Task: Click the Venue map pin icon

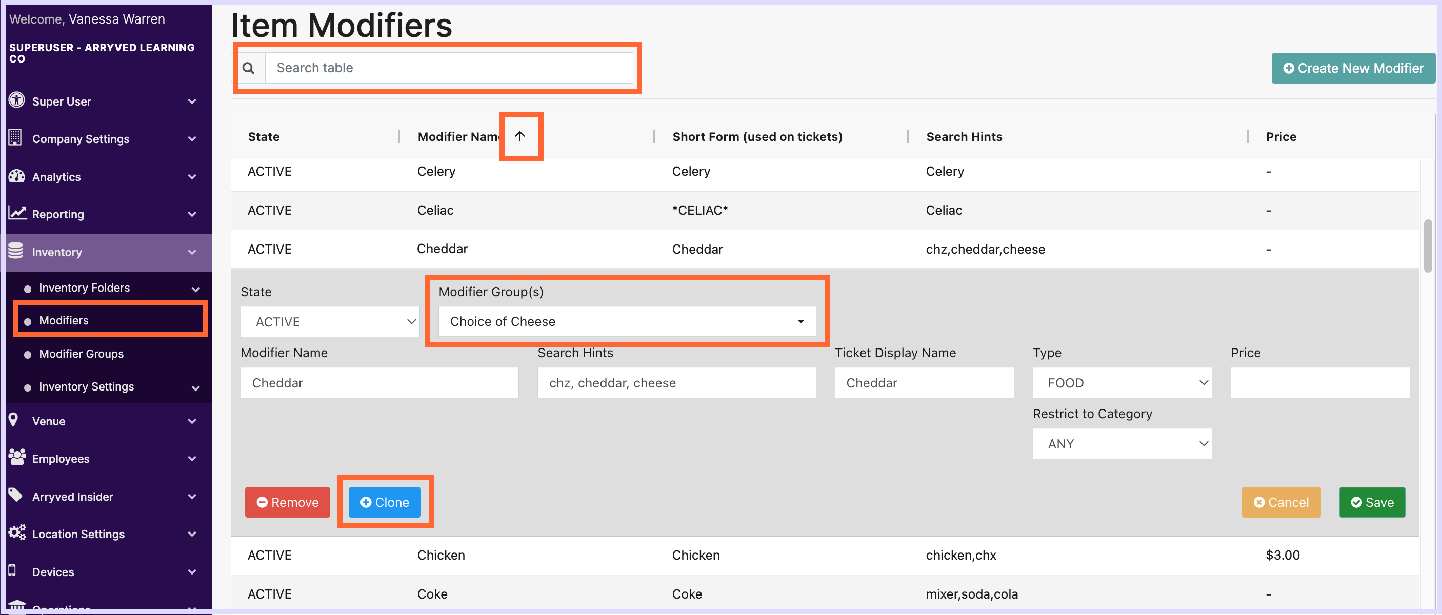Action: [14, 420]
